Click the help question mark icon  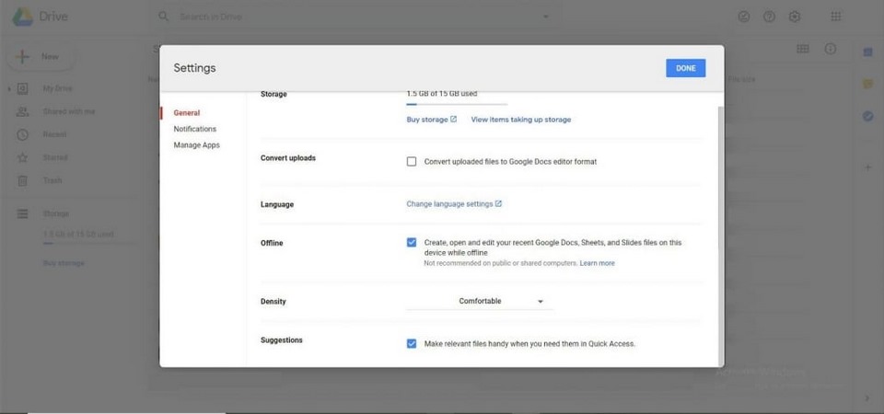(769, 17)
